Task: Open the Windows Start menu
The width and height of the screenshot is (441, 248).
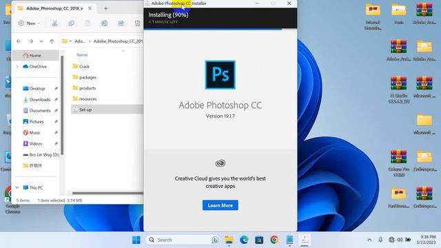Action: click(x=136, y=240)
